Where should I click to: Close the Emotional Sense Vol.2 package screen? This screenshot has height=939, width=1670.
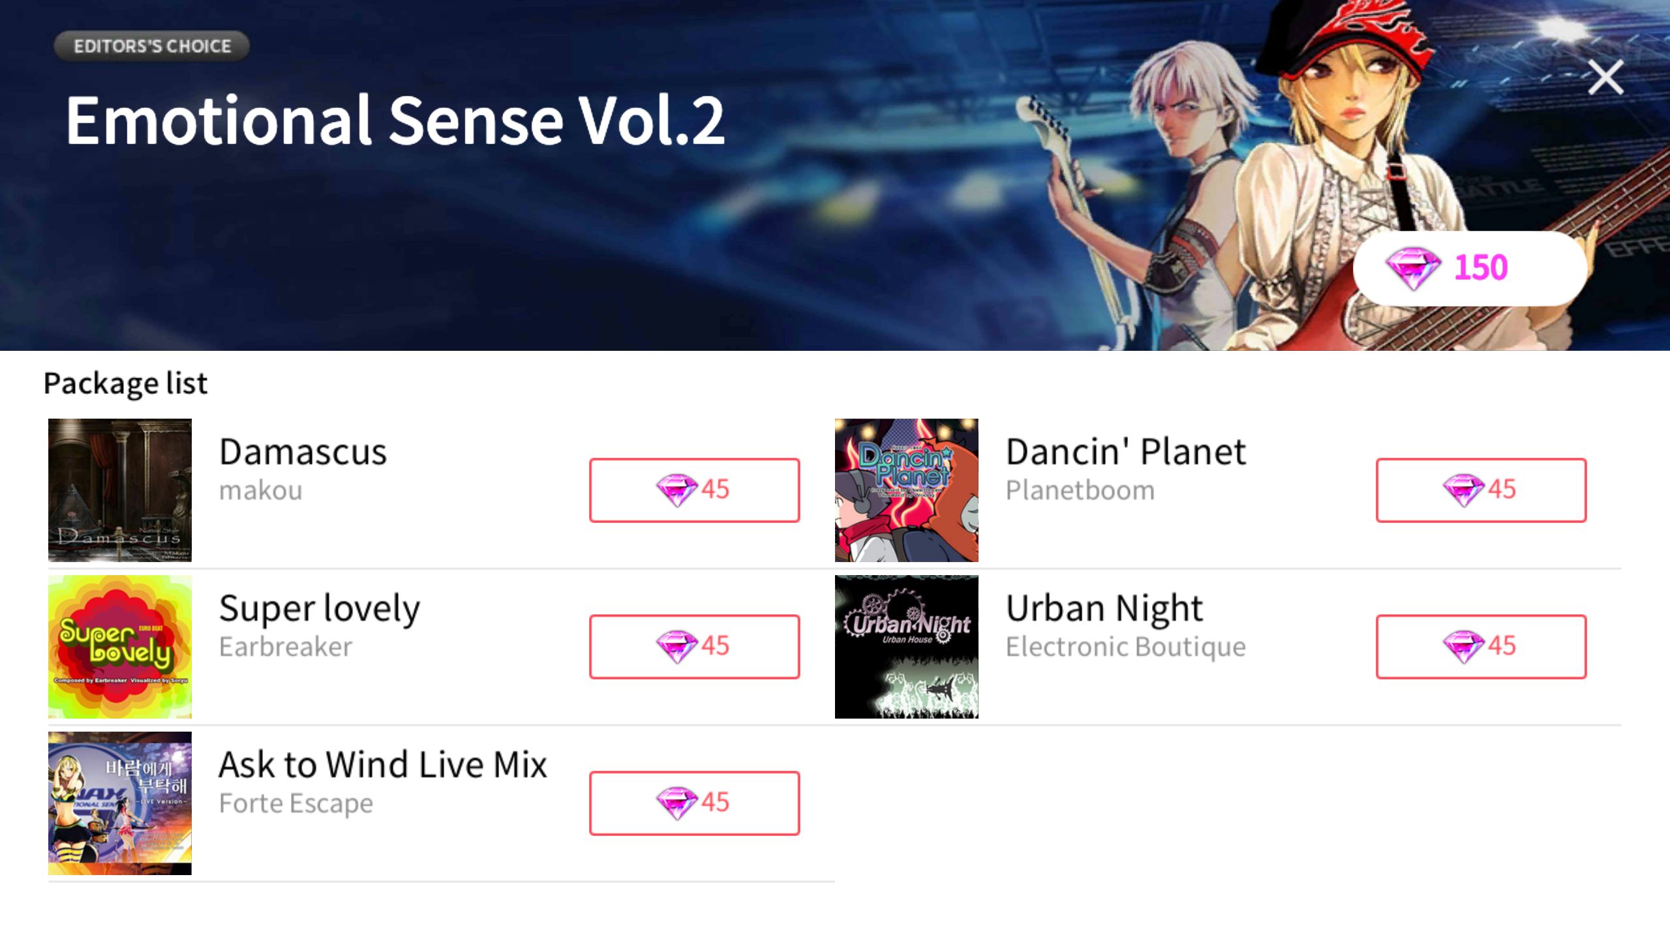[1605, 78]
